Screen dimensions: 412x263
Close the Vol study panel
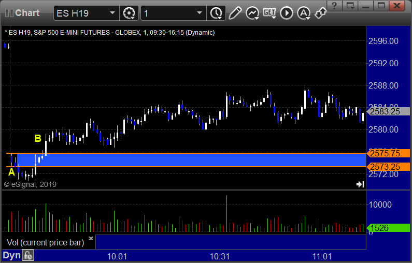click(91, 238)
